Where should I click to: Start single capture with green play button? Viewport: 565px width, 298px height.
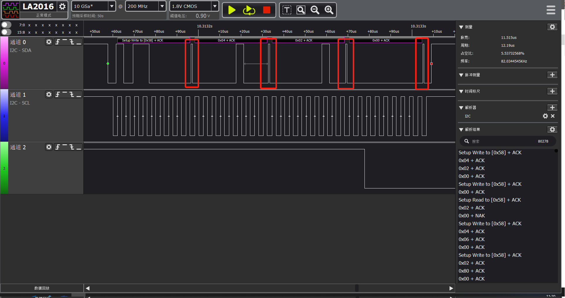232,10
